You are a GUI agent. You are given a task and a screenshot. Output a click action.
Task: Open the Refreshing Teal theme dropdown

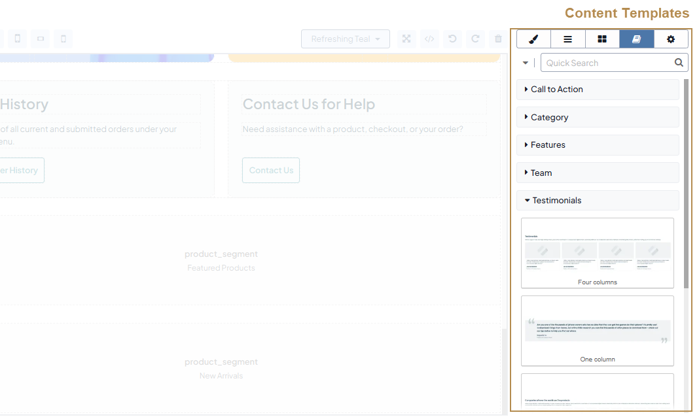[x=346, y=39]
